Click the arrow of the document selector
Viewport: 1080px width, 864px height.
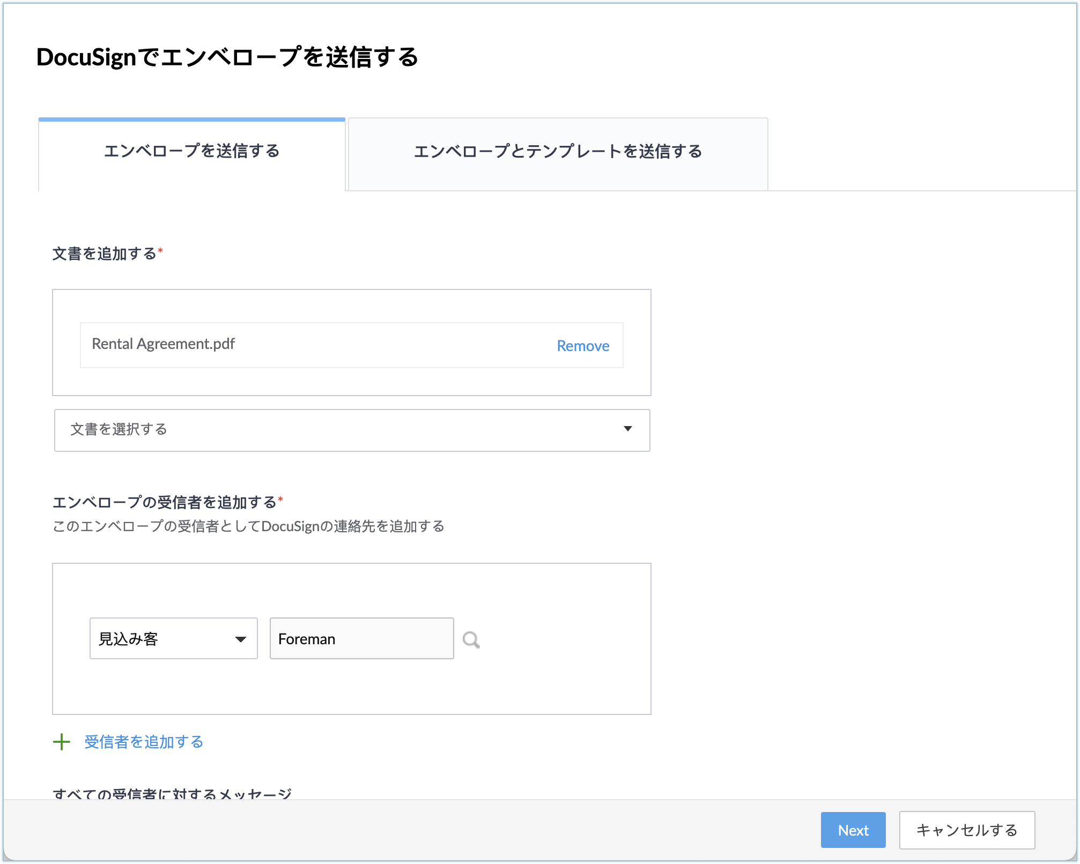click(x=627, y=429)
